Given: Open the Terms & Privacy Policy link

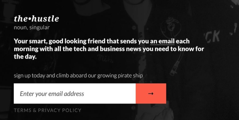Looking at the screenshot, I should coord(48,110).
